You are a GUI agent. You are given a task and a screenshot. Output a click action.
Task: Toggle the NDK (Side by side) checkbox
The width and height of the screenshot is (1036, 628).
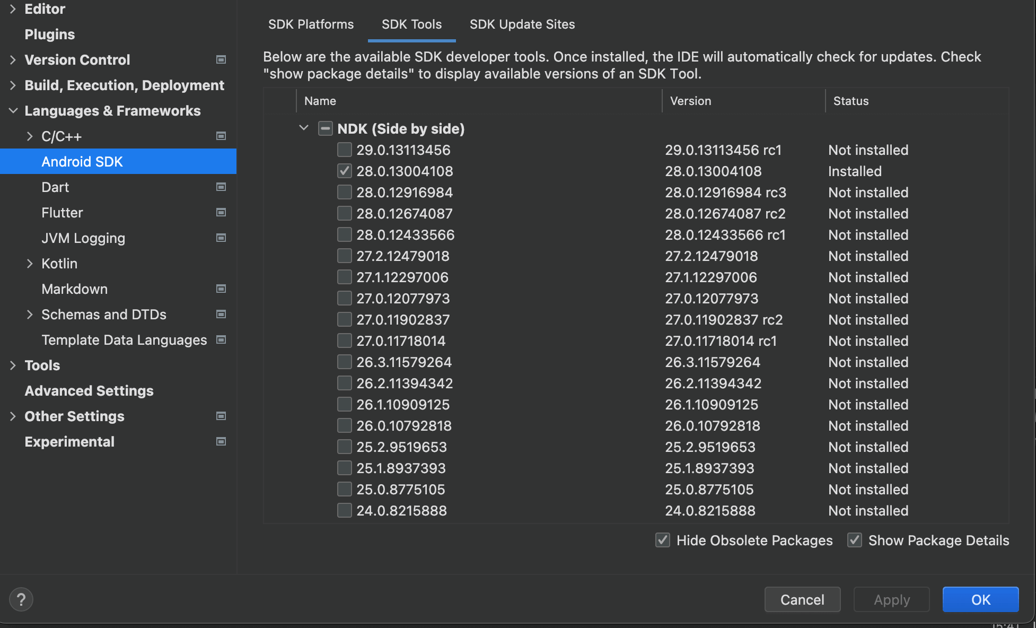(x=326, y=128)
